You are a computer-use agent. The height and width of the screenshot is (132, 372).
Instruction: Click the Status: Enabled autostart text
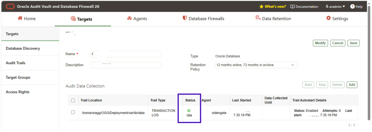(306, 111)
